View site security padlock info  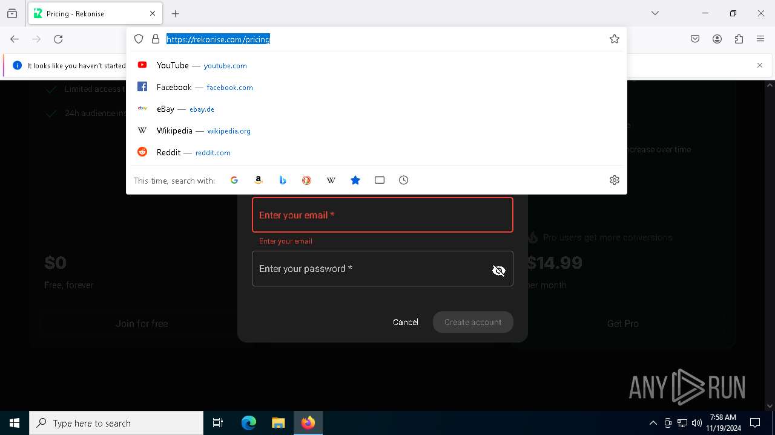(x=156, y=39)
